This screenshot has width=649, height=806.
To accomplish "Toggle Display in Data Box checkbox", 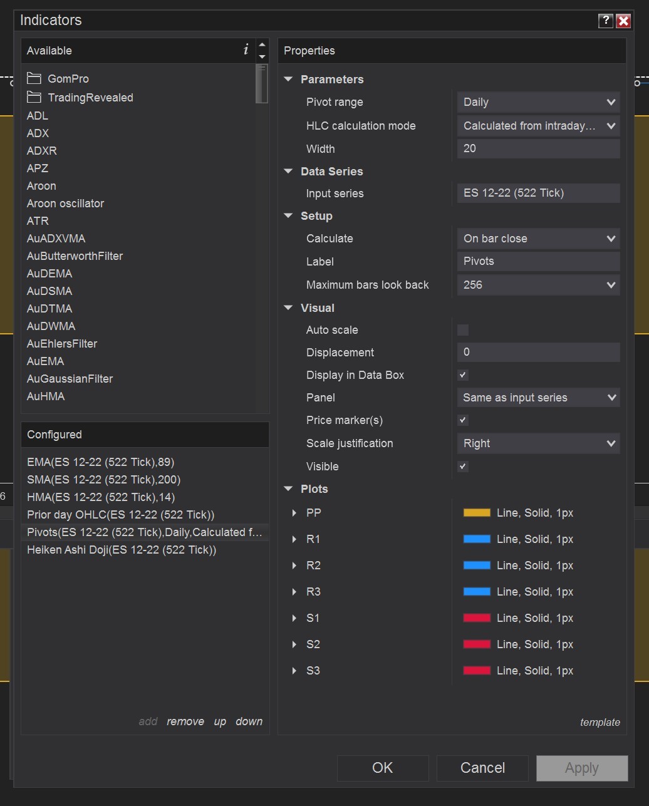I will (x=463, y=375).
